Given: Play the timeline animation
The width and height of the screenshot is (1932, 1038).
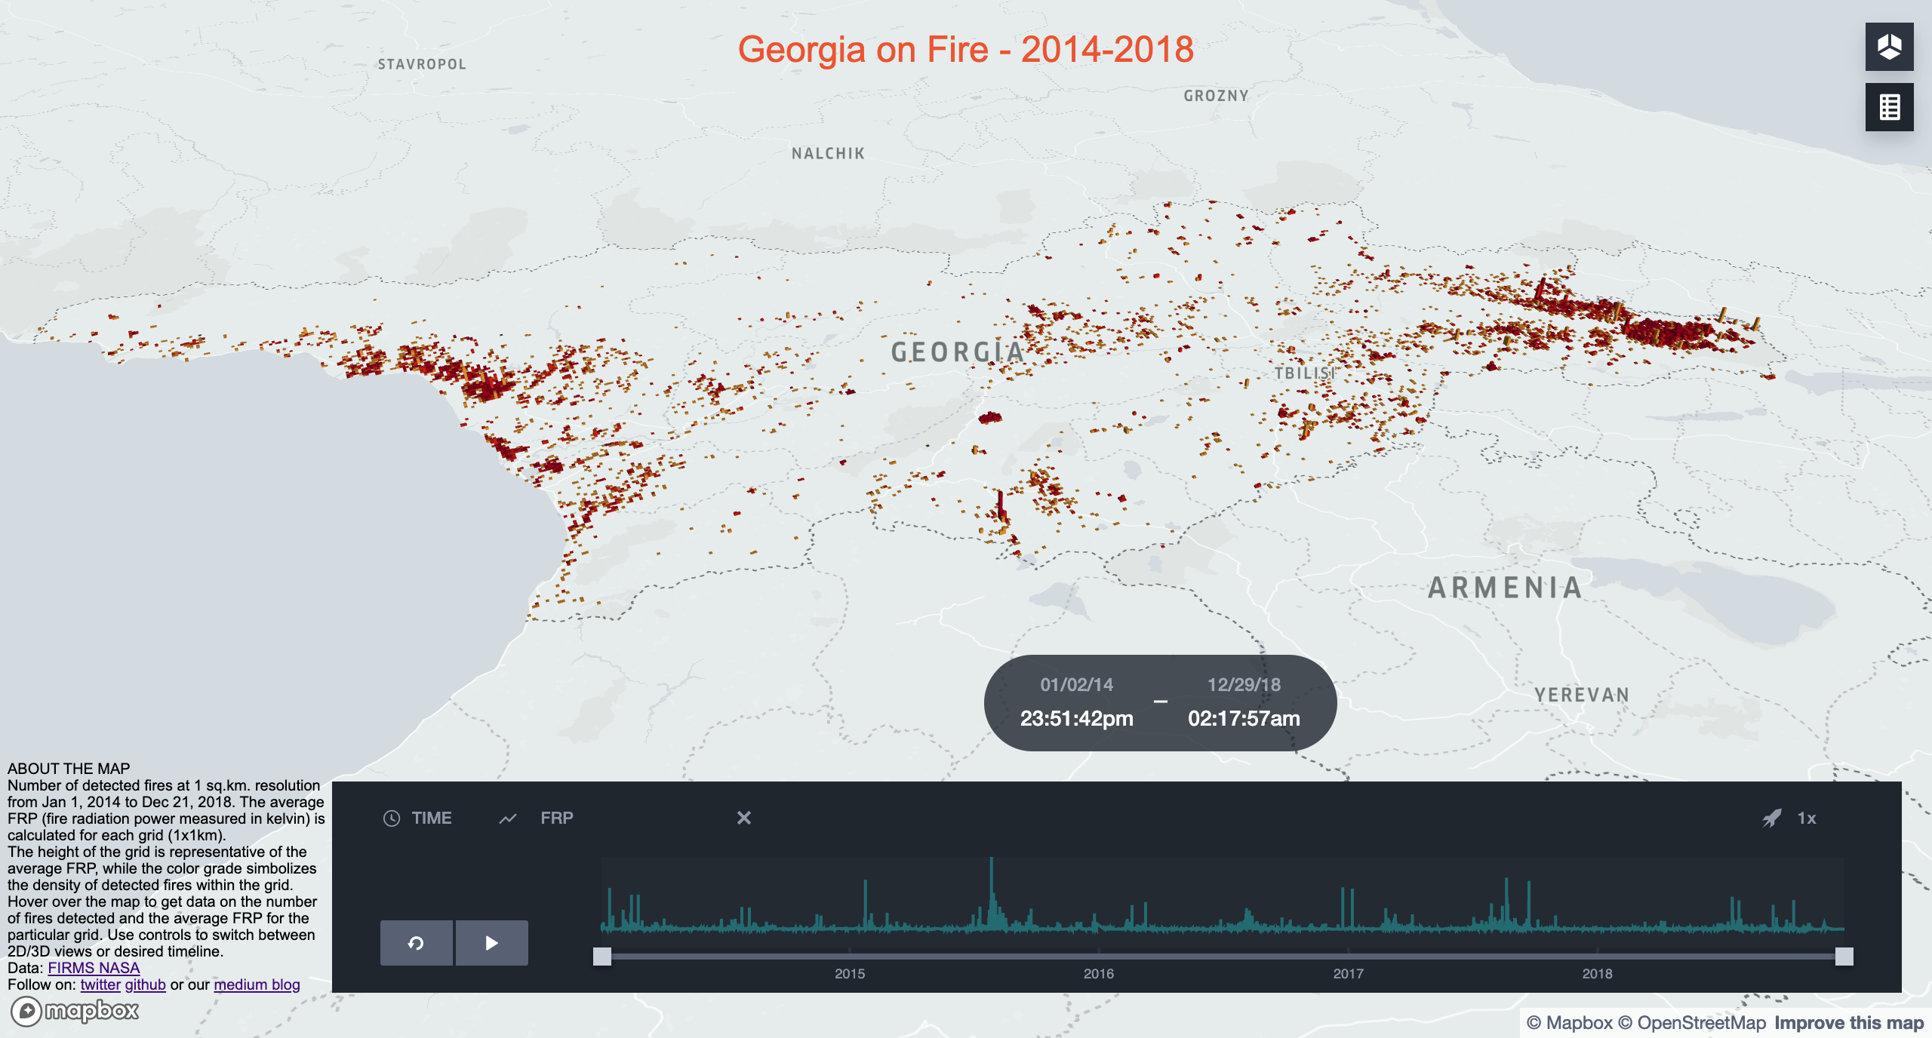Looking at the screenshot, I should coord(491,943).
